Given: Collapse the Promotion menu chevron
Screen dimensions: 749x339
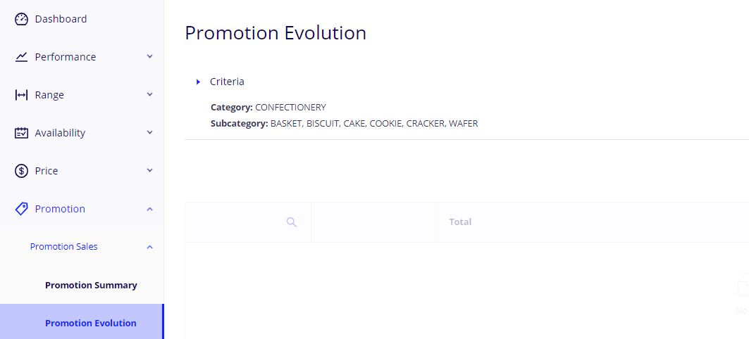Looking at the screenshot, I should pyautogui.click(x=149, y=209).
